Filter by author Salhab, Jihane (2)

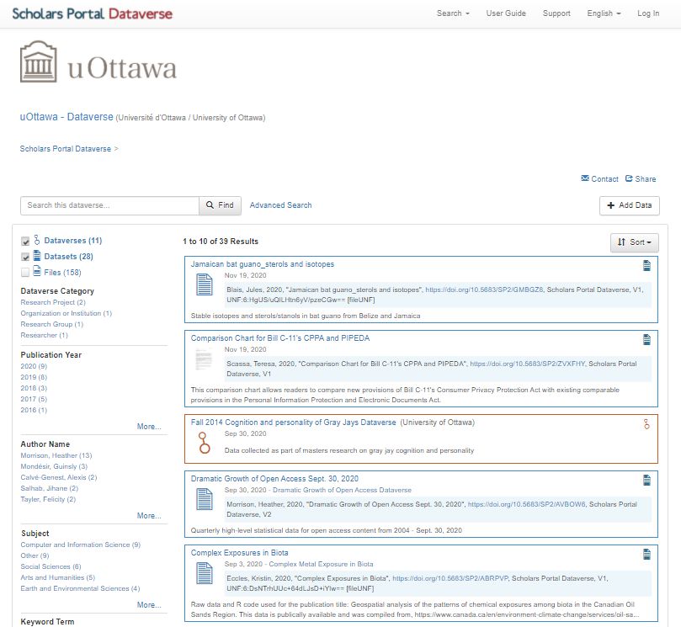click(x=50, y=488)
